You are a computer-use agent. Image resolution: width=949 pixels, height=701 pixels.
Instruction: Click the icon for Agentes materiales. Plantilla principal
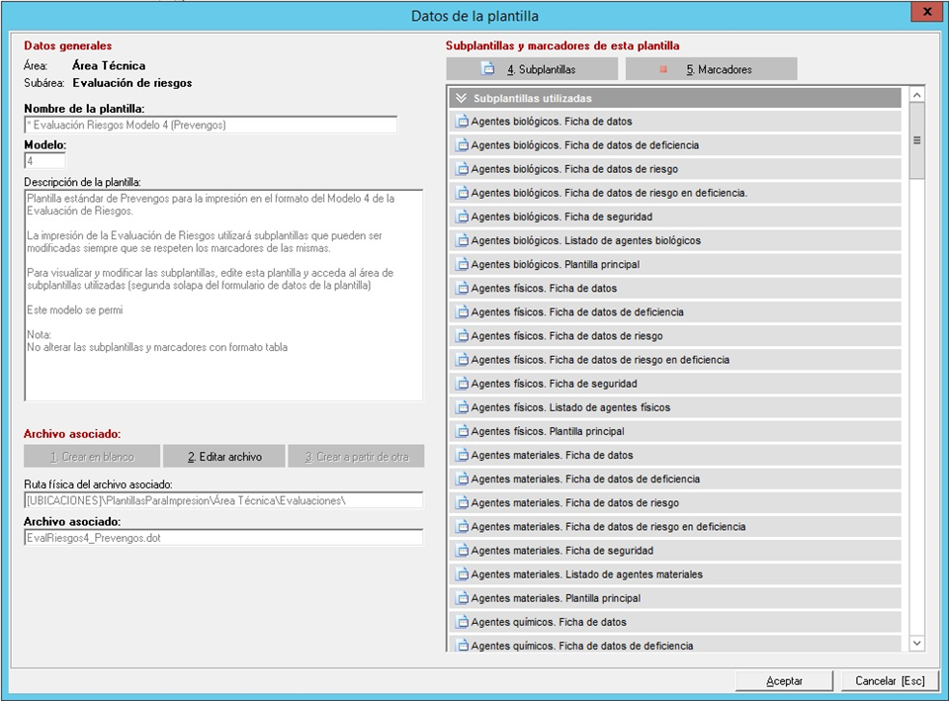pyautogui.click(x=461, y=598)
